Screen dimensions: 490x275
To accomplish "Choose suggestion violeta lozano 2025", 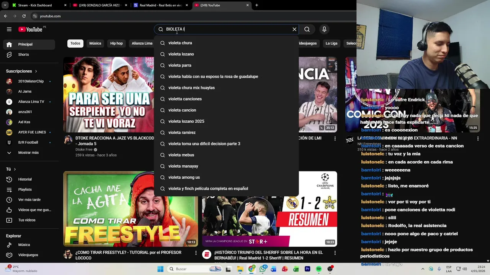I will pos(226,121).
